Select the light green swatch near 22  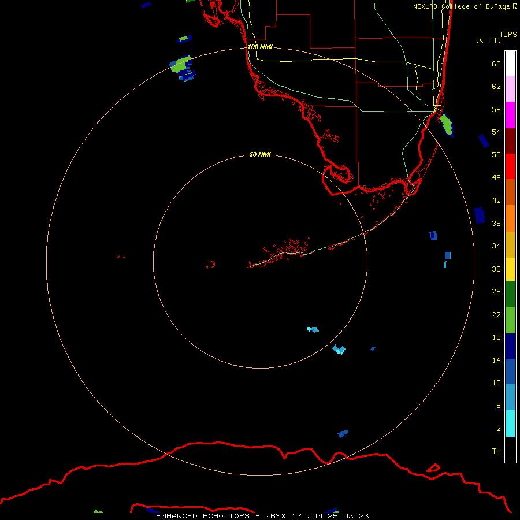pyautogui.click(x=510, y=320)
